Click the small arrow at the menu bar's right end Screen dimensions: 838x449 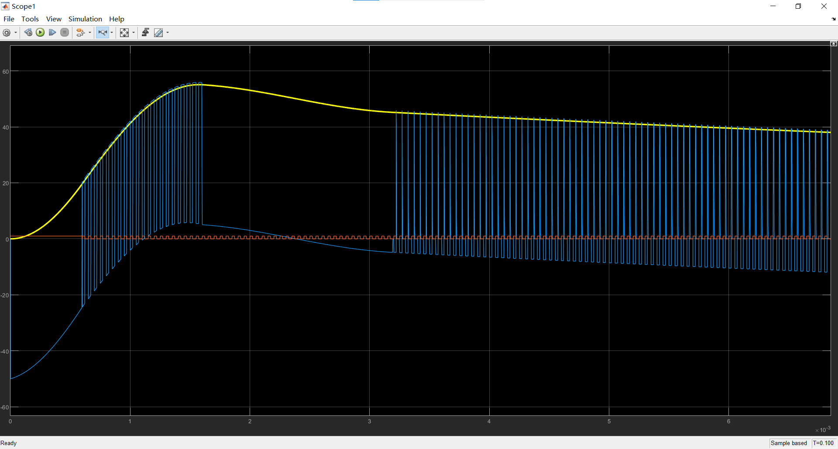[834, 19]
